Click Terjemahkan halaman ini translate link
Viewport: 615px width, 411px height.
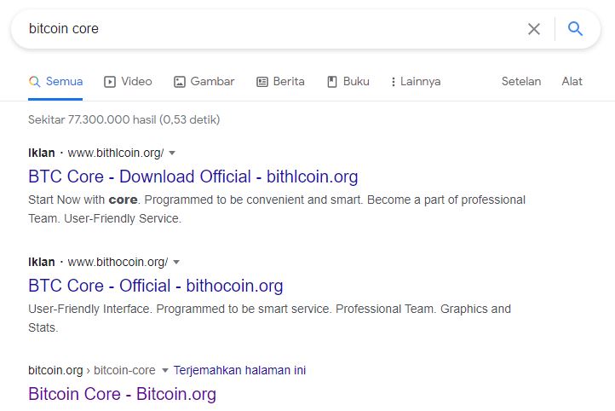239,370
